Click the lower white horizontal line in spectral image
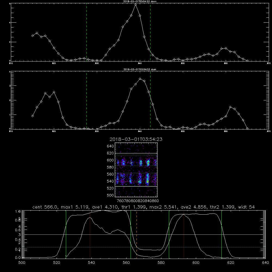Image resolution: width=272 pixels, height=272 pixels. pyautogui.click(x=136, y=186)
